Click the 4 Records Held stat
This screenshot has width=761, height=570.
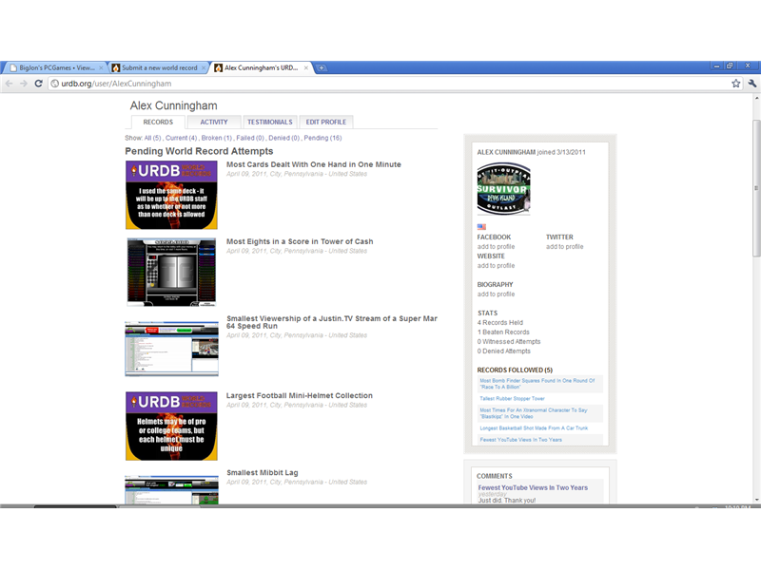[500, 323]
